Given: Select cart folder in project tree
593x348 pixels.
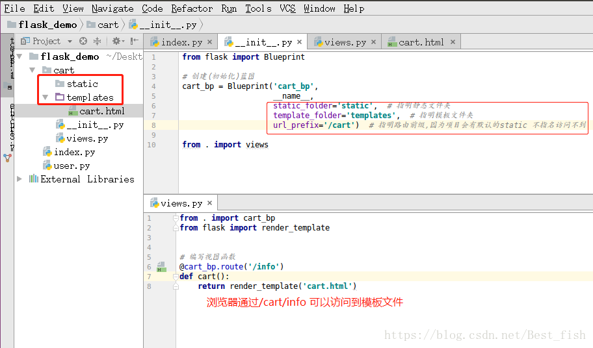Looking at the screenshot, I should (64, 70).
